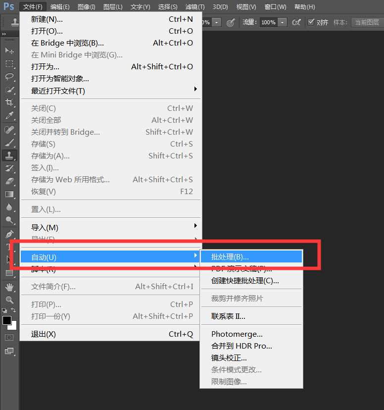Open the 文件(F) menu
Image resolution: width=384 pixels, height=410 pixels.
[33, 6]
